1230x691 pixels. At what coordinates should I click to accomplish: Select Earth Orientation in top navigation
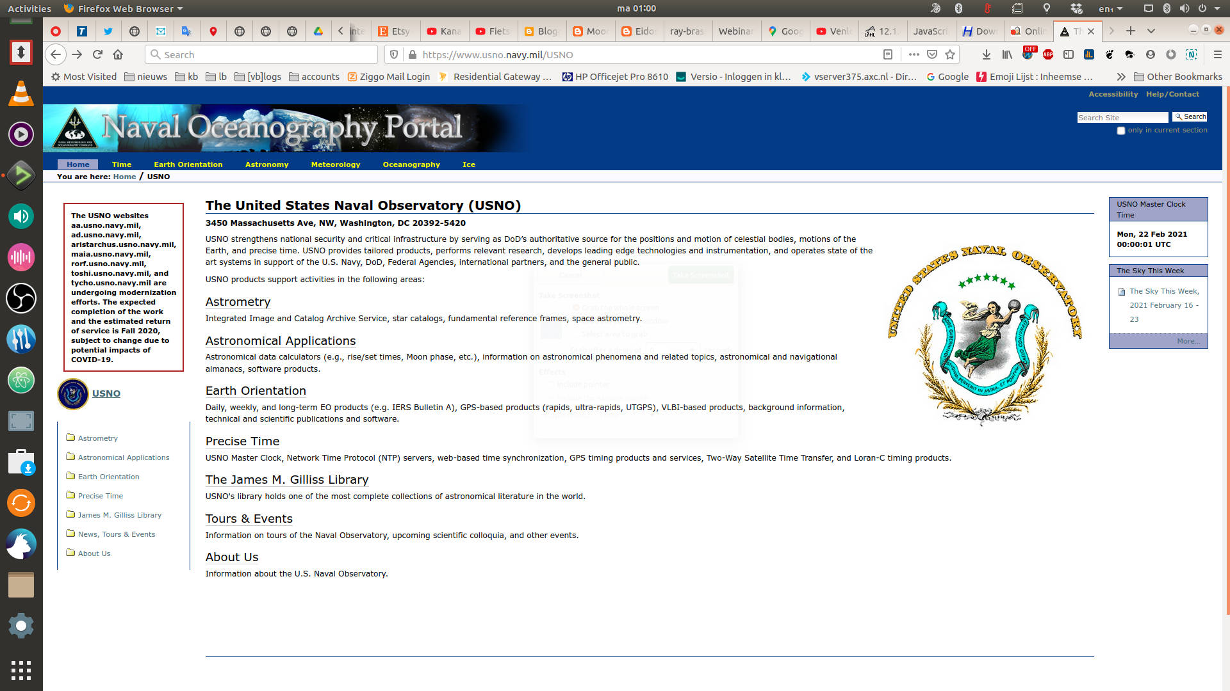[188, 164]
